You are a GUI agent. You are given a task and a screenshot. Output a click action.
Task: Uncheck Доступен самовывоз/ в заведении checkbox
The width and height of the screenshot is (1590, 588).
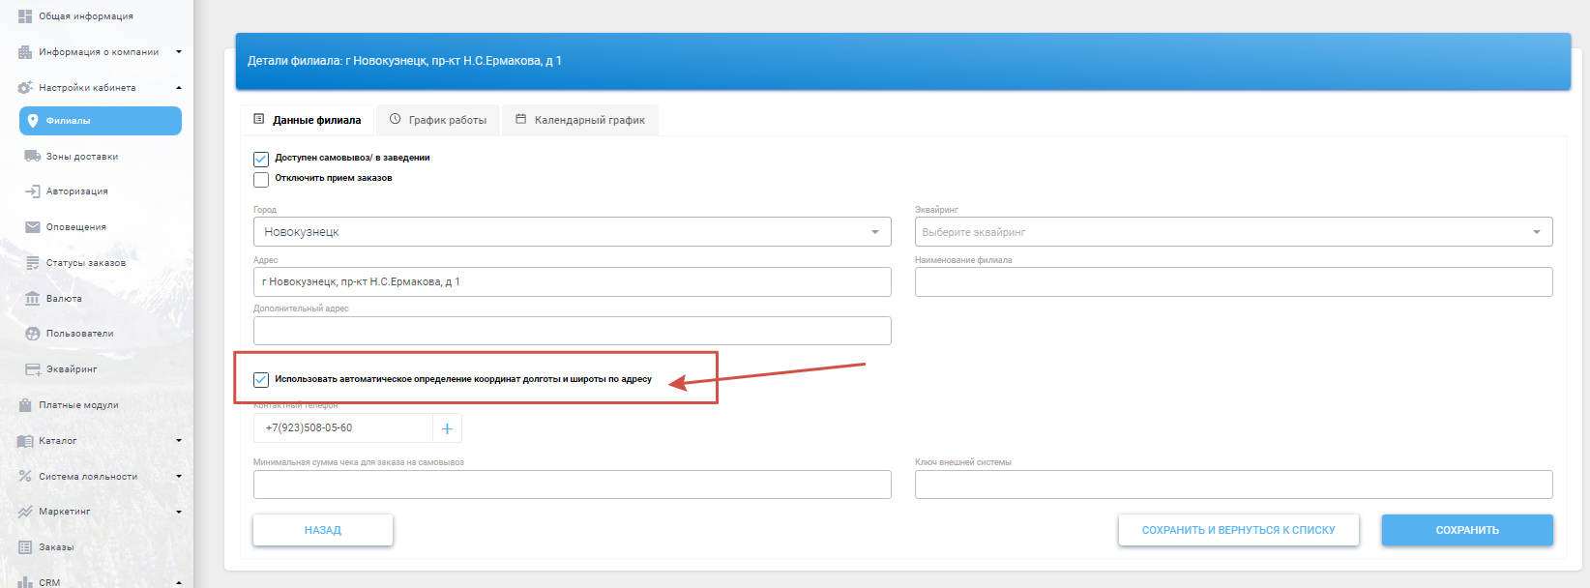click(x=261, y=159)
